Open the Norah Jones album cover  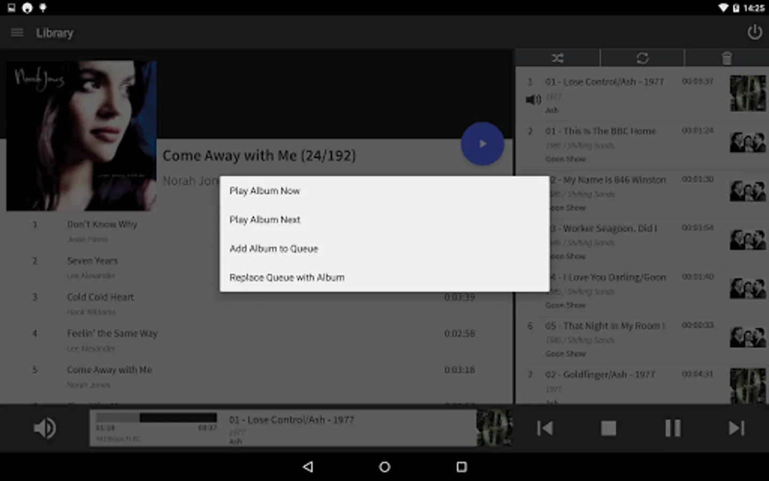click(81, 135)
